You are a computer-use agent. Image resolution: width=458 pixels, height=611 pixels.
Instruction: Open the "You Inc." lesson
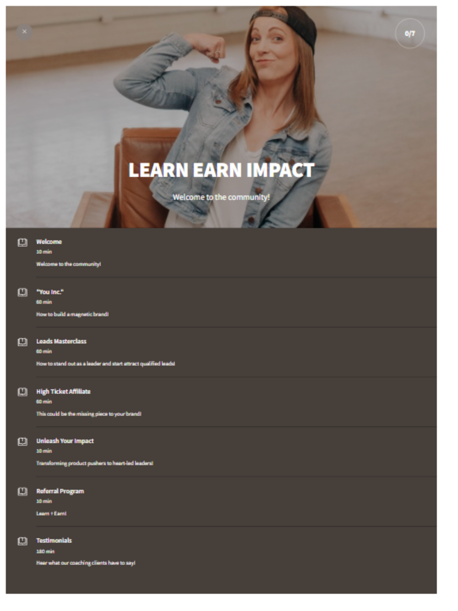coord(50,292)
